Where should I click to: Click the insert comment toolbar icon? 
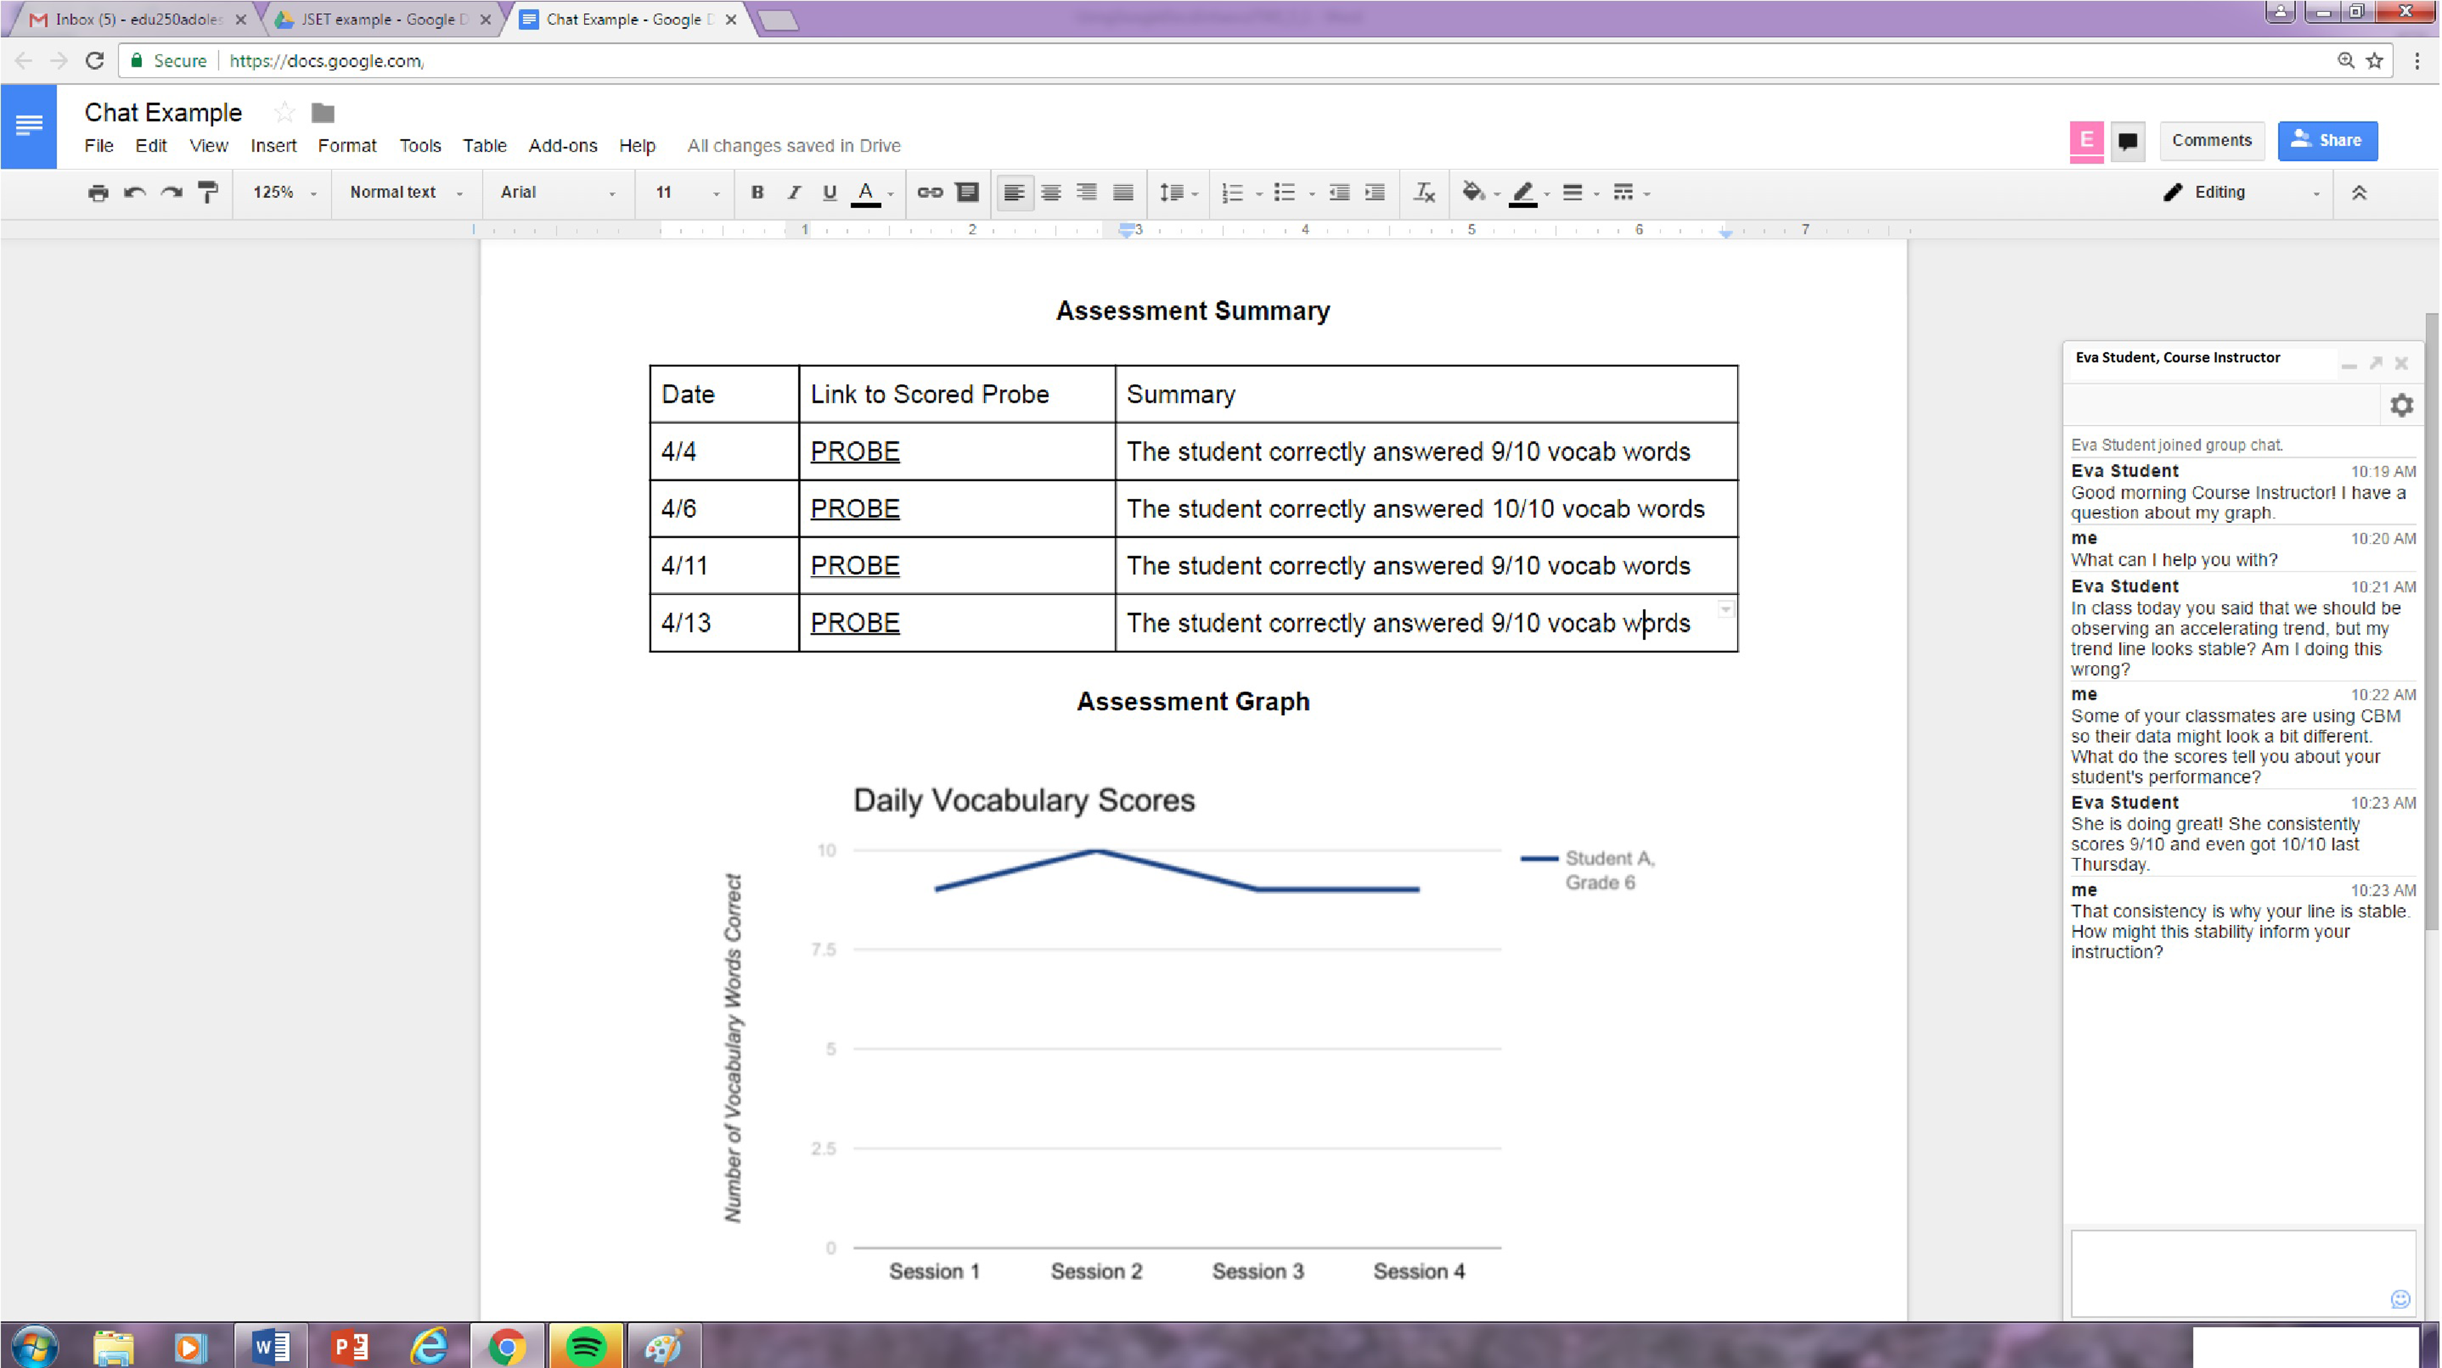pos(967,193)
